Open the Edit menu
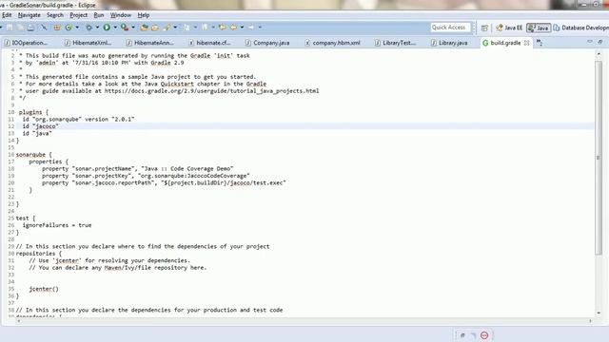Screen dimensions: 609x342 coord(7,15)
